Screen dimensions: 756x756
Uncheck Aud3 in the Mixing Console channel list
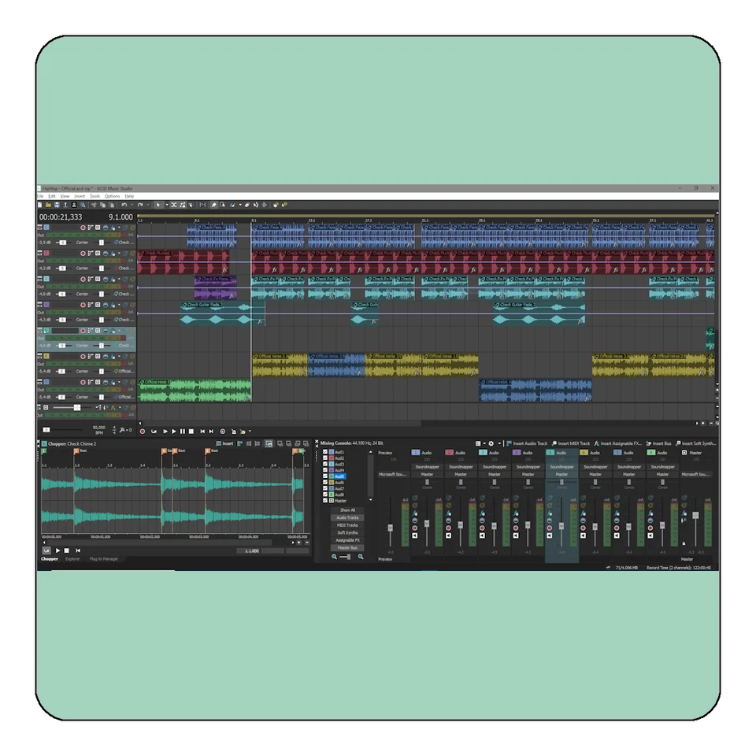point(325,464)
